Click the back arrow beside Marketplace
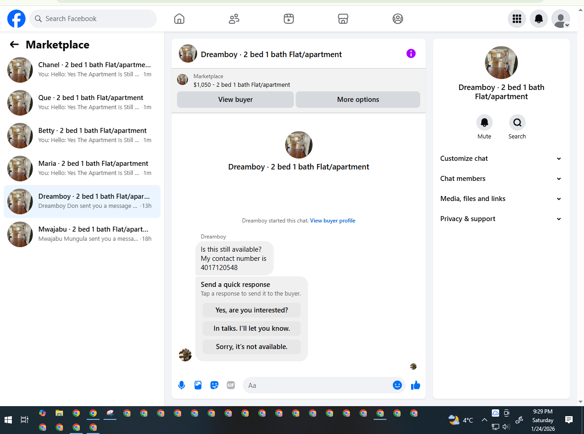This screenshot has width=584, height=434. tap(14, 44)
